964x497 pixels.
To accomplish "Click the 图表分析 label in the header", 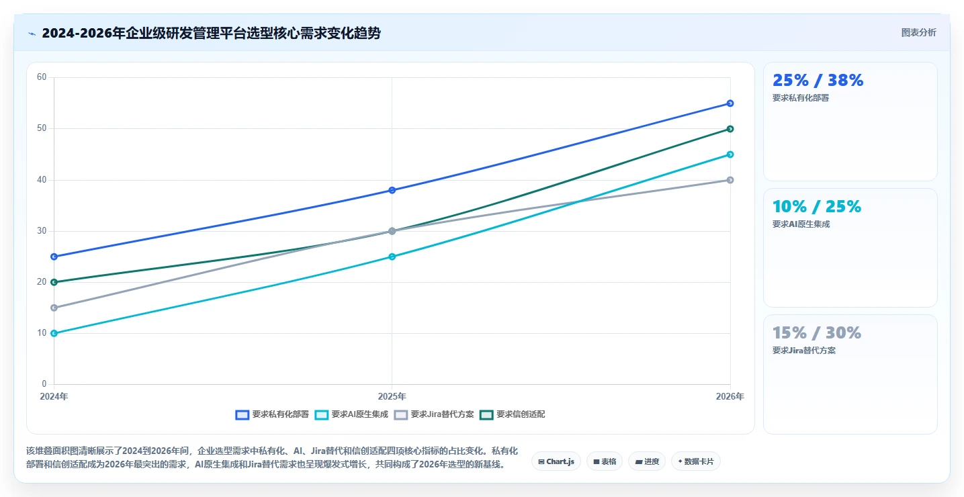I will [x=918, y=32].
